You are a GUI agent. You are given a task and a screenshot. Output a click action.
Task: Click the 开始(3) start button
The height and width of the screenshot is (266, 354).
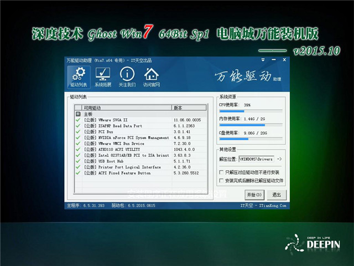(254, 195)
